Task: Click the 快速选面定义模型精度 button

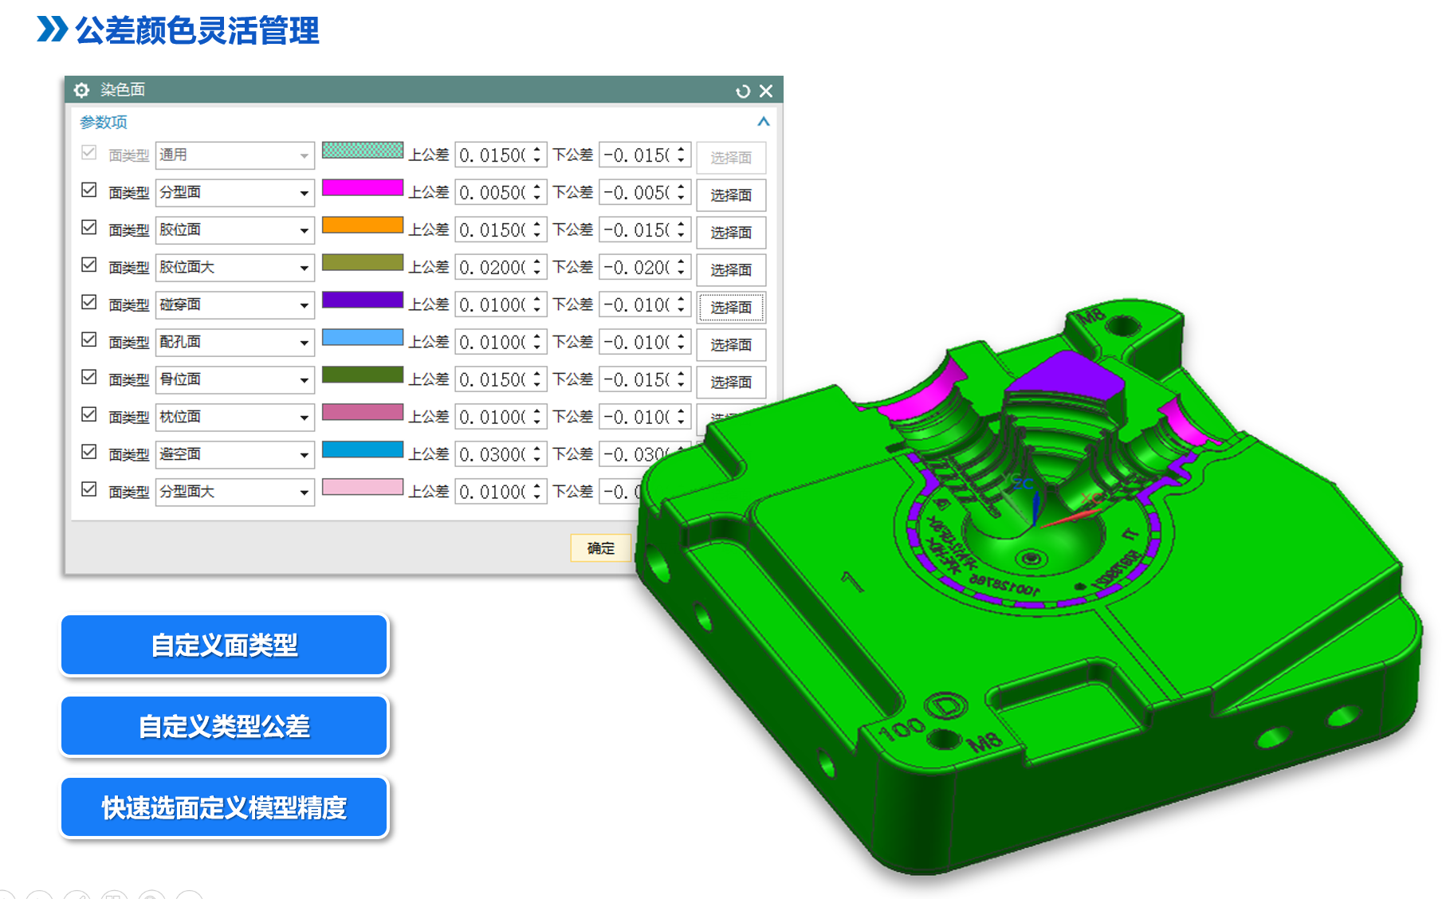Action: pyautogui.click(x=224, y=807)
